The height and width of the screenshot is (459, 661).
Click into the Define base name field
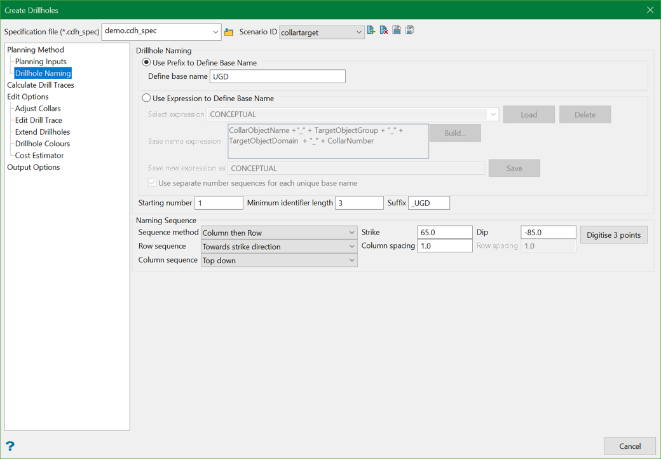click(278, 76)
